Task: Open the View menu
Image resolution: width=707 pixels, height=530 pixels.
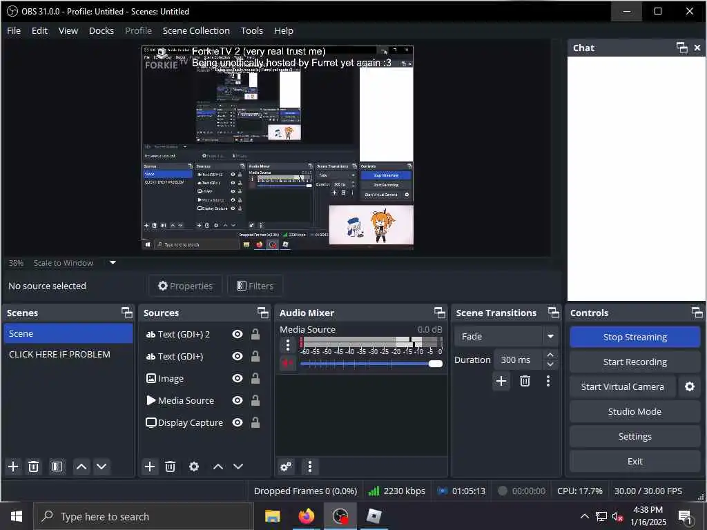Action: coord(68,30)
